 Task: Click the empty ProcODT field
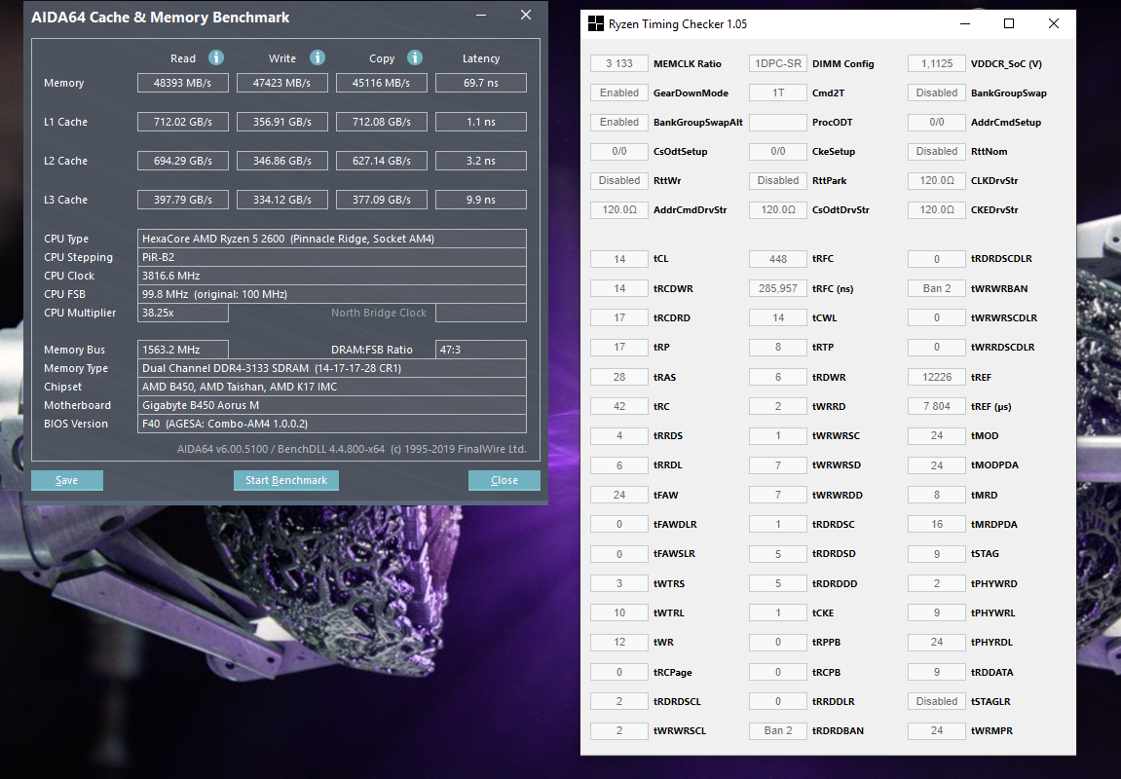[778, 123]
